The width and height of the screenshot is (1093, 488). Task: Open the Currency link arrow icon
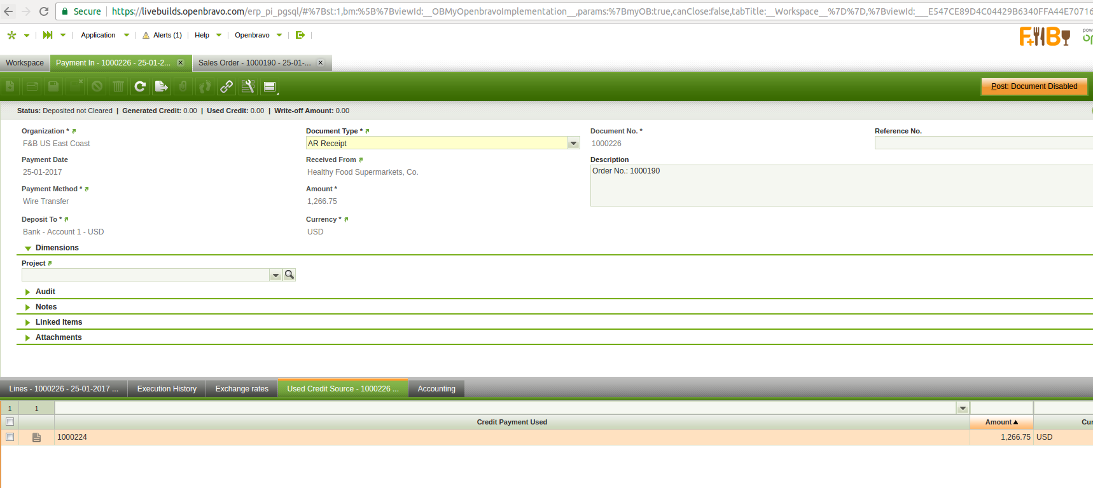tap(346, 220)
